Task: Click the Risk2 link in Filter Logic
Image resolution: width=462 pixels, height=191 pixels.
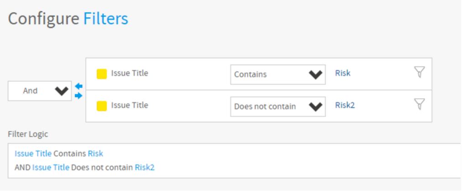Action: pos(144,168)
